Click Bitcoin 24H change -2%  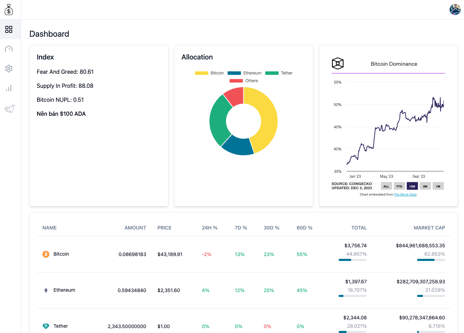pyautogui.click(x=207, y=254)
